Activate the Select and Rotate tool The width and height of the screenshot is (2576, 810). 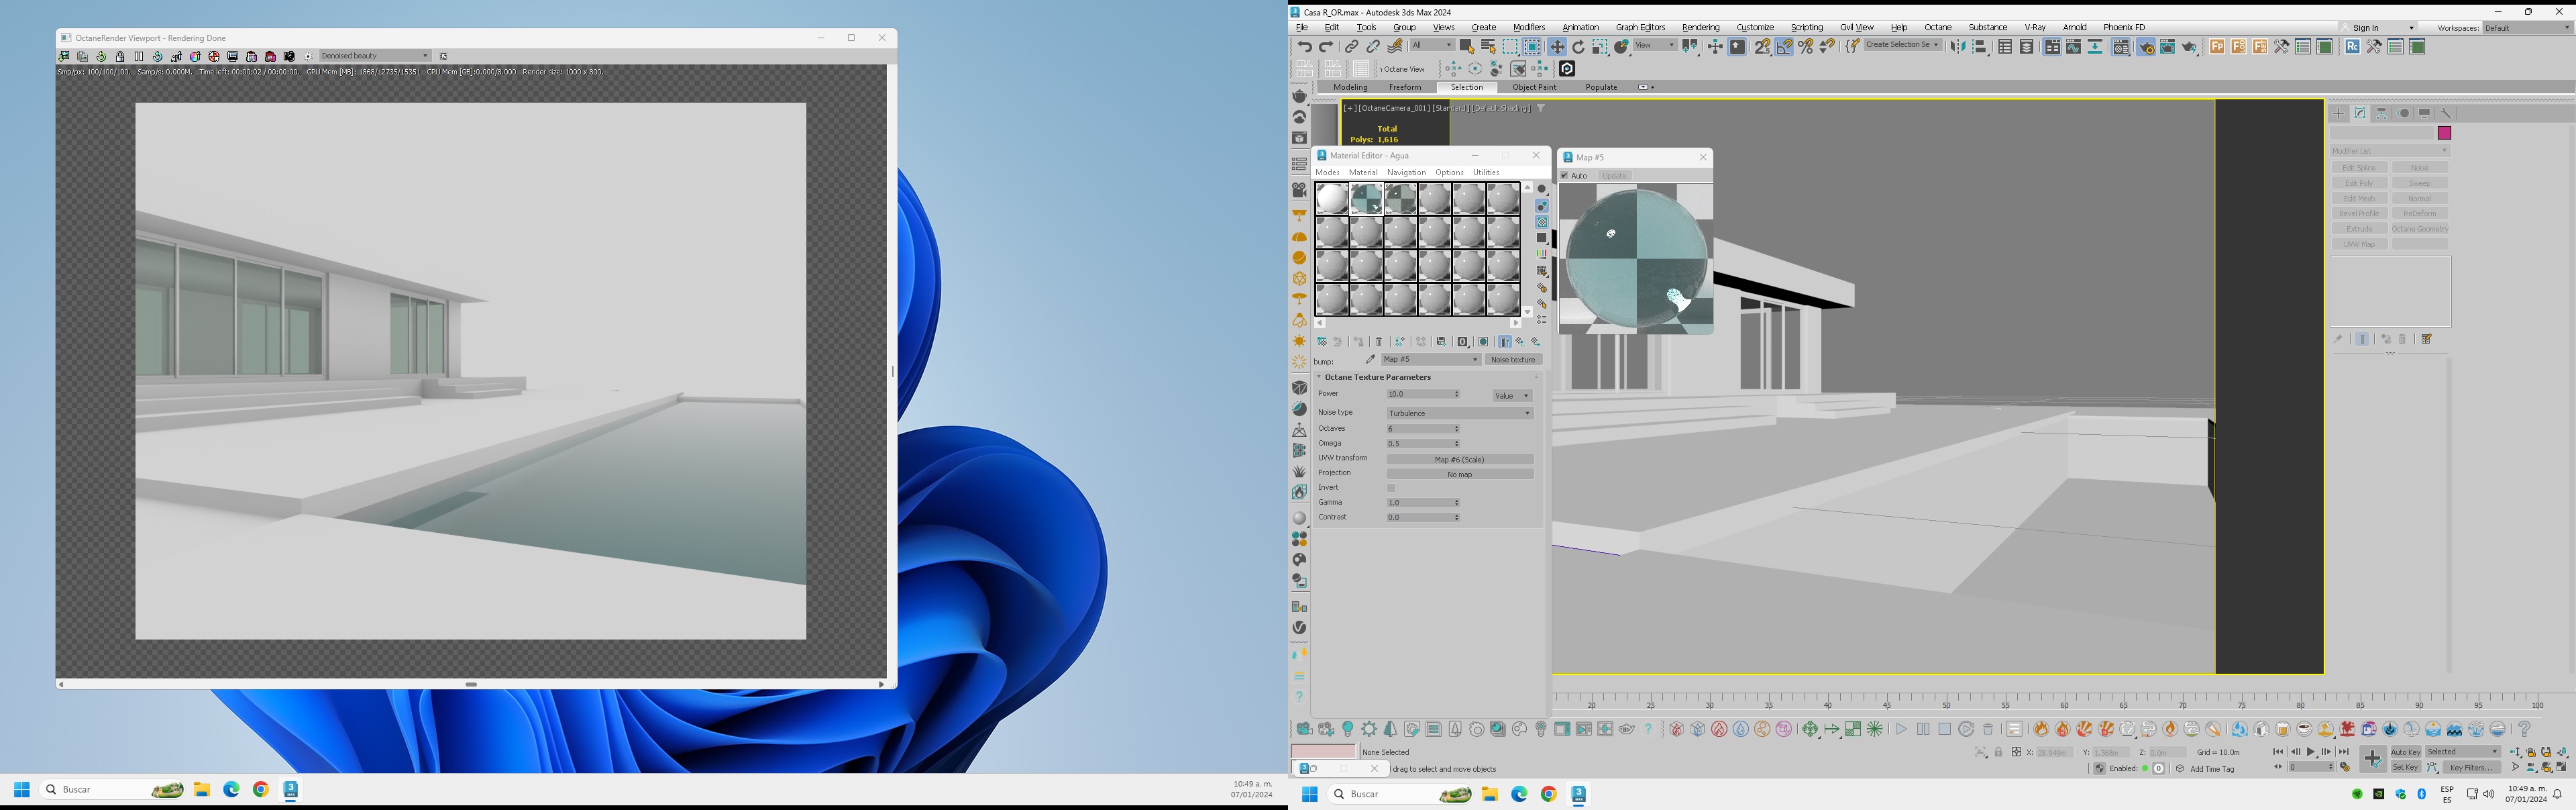[1578, 47]
